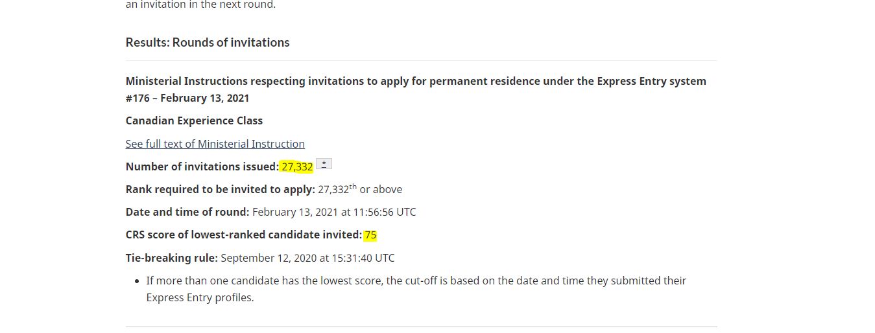
Task: Click the '27,332th or above' rank value
Action: point(360,189)
